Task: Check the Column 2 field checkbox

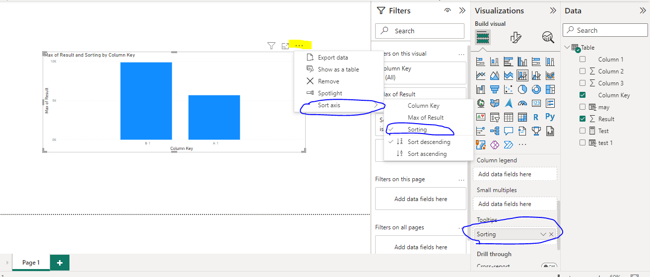Action: (583, 71)
